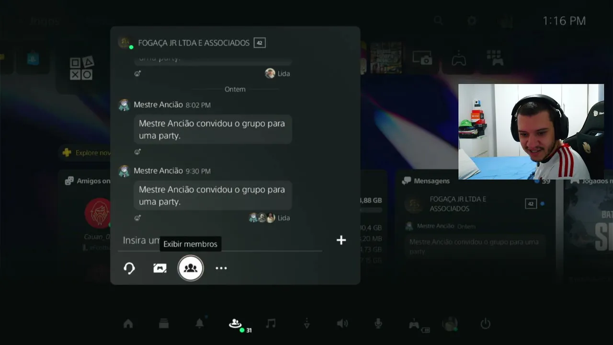Click the group name FOGAÇA JR LTDA E ASSOCIADOS header

[x=193, y=43]
